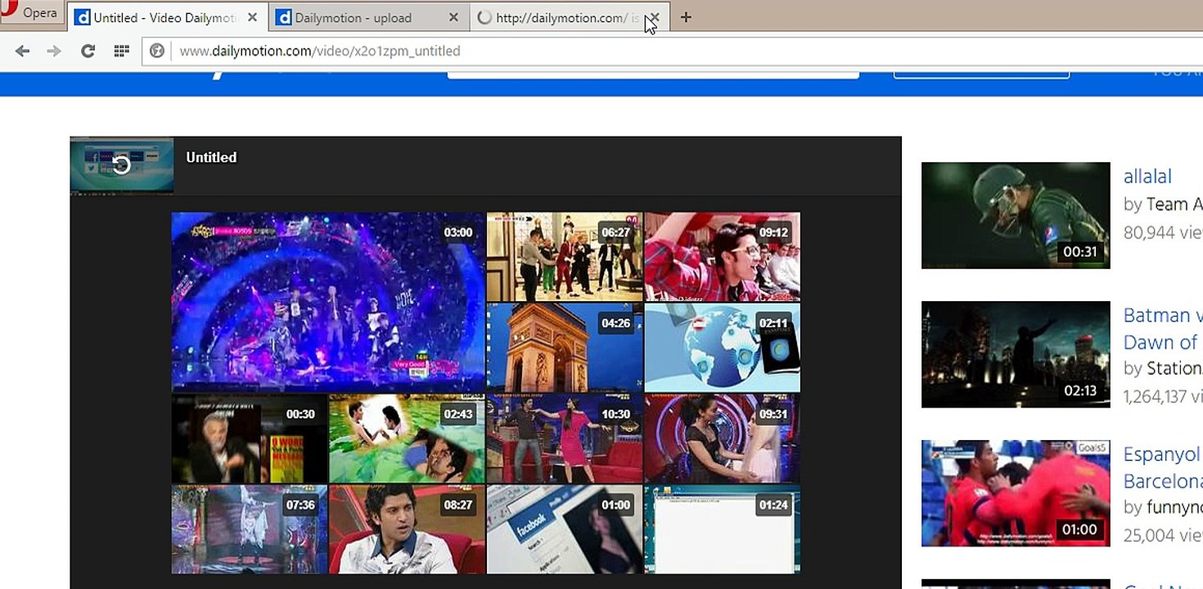The height and width of the screenshot is (589, 1203).
Task: Play the suggested video with 09:31 duration
Action: click(723, 438)
